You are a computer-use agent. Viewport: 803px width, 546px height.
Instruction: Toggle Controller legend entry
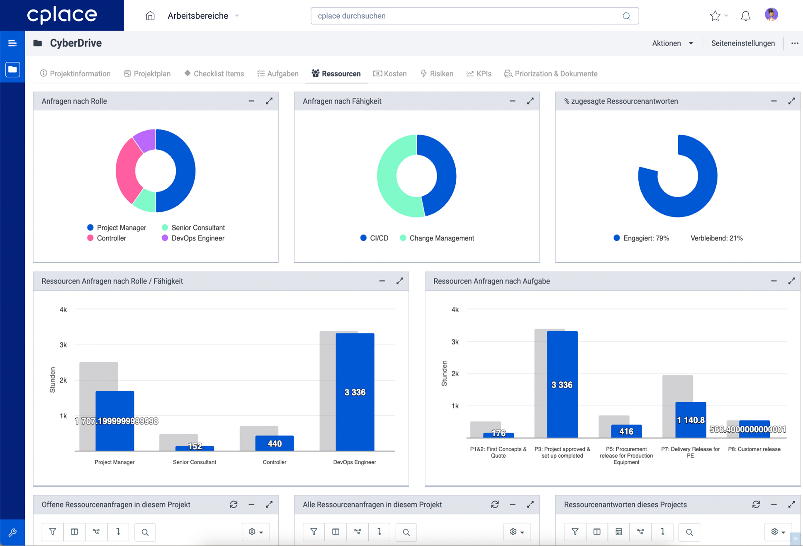[107, 238]
